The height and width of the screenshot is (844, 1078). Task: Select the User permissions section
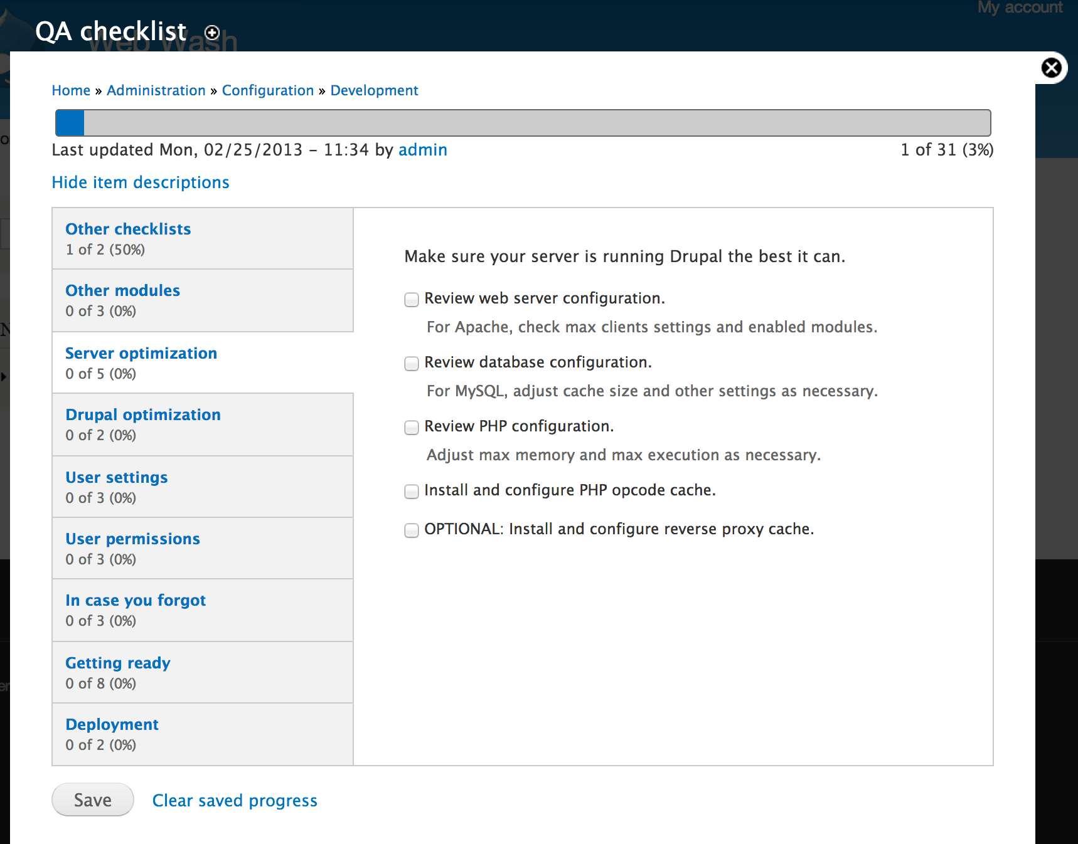(132, 539)
